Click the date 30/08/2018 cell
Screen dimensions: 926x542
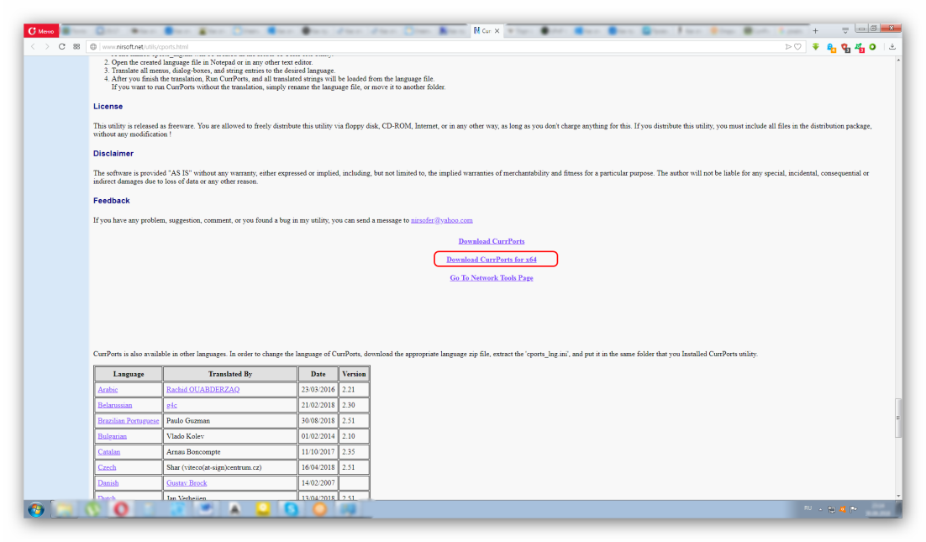click(318, 421)
